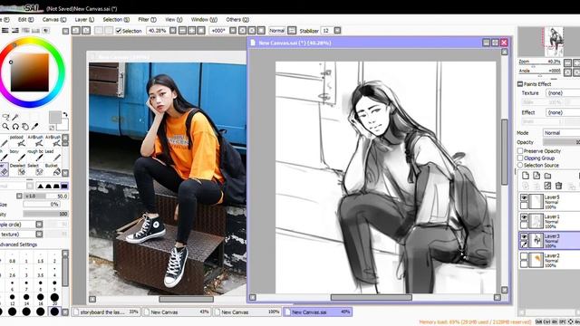Click the new layer icon

tap(526, 176)
